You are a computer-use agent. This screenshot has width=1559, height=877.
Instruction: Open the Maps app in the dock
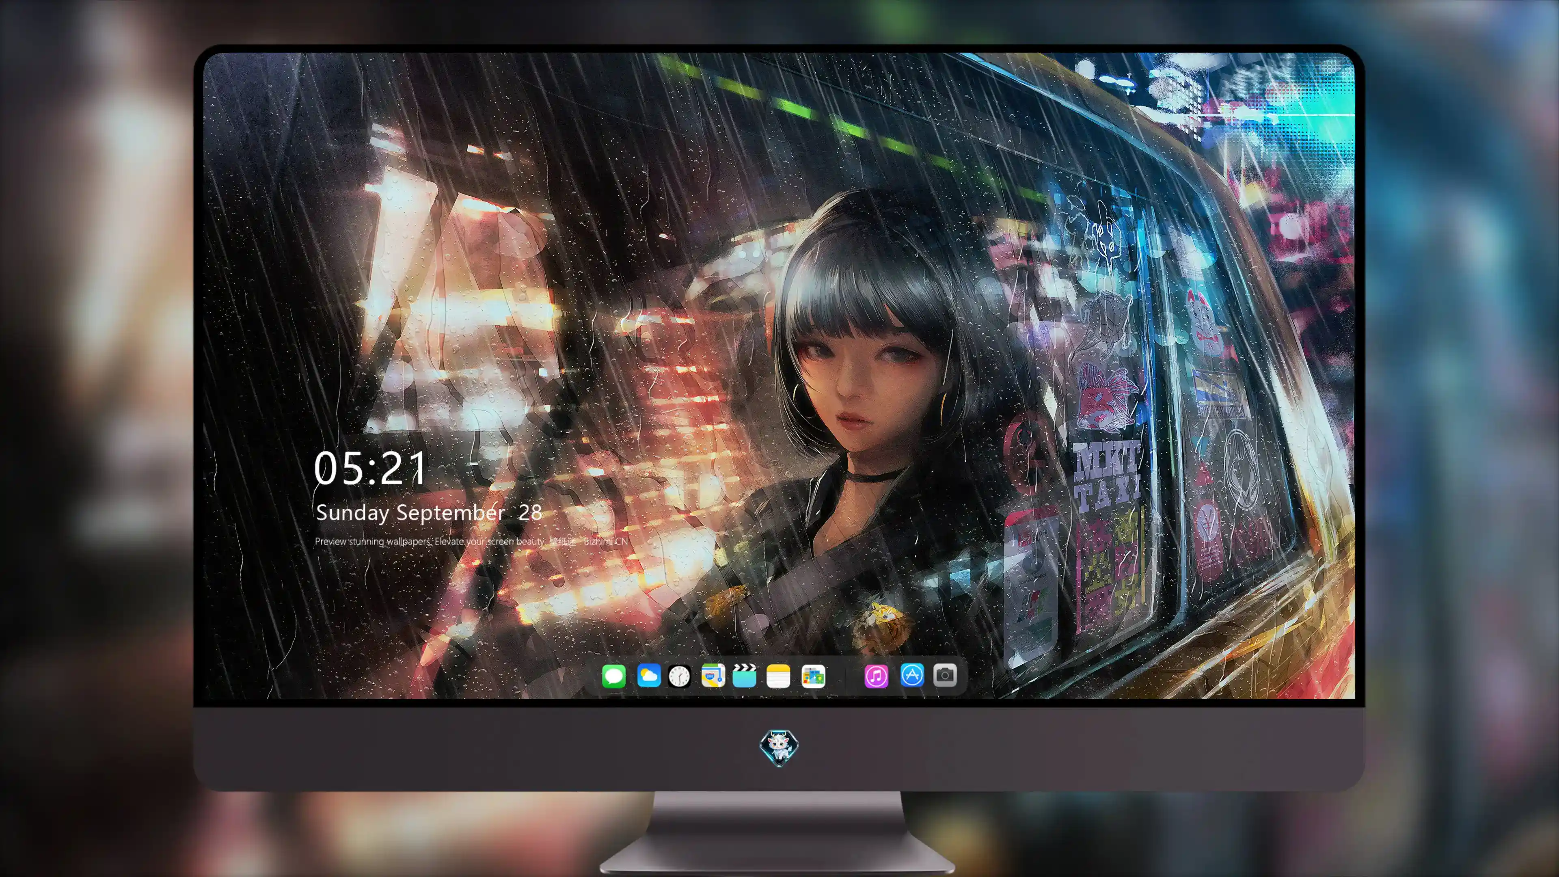click(x=713, y=676)
